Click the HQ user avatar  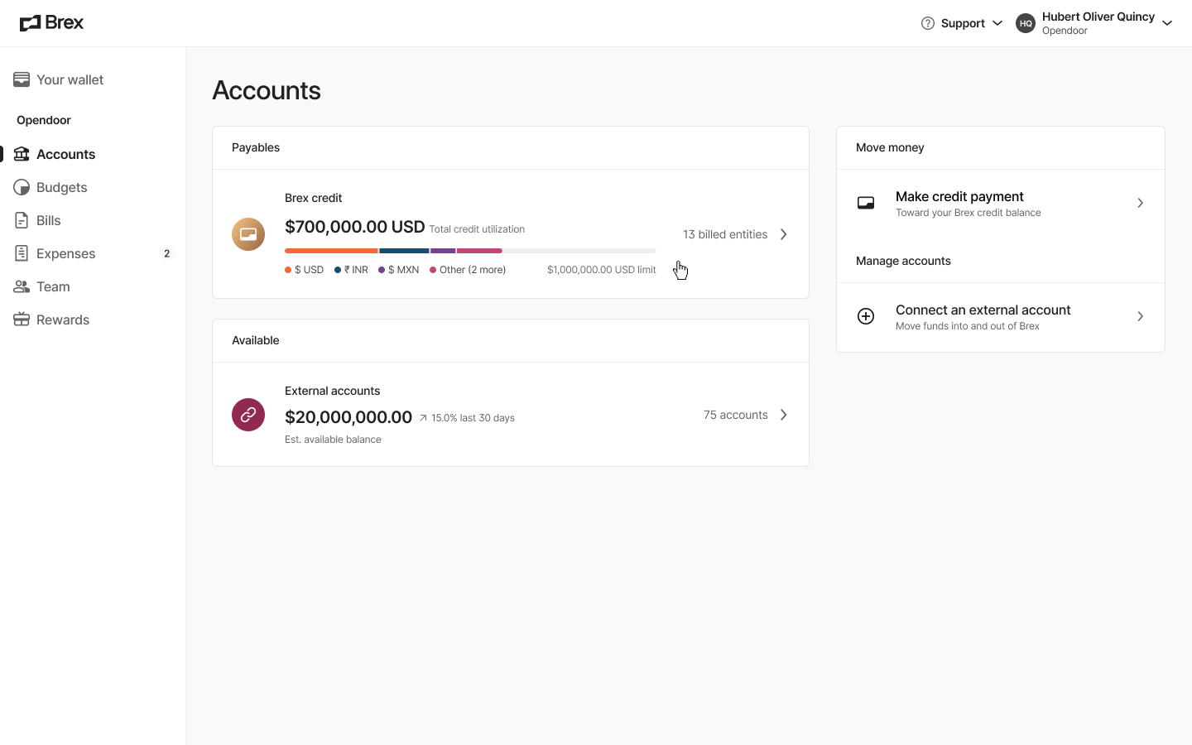pyautogui.click(x=1026, y=23)
